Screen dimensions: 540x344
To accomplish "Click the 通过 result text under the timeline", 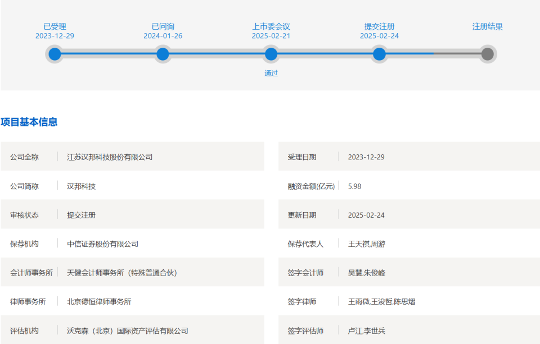I will (x=271, y=73).
